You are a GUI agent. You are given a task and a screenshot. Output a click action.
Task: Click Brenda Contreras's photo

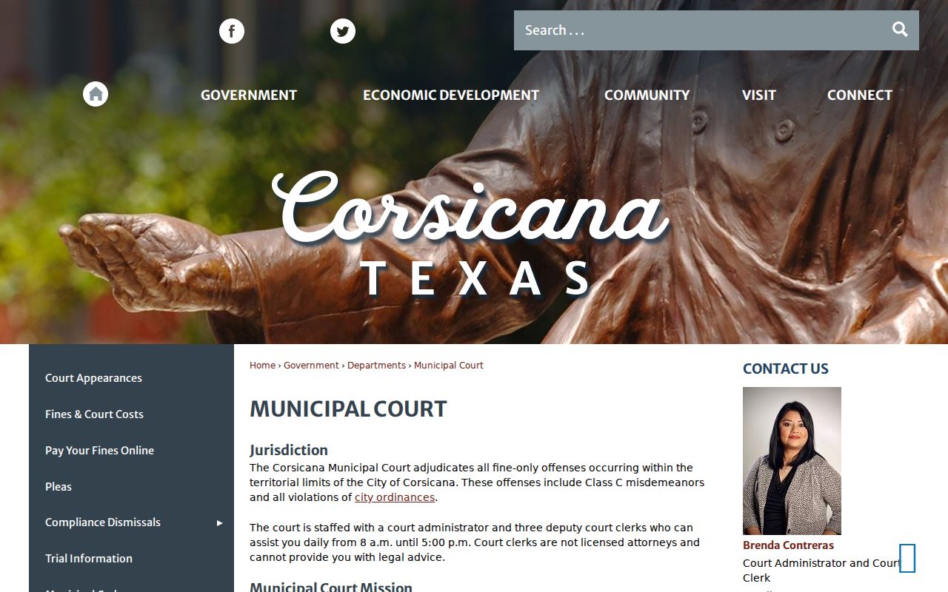pos(792,461)
